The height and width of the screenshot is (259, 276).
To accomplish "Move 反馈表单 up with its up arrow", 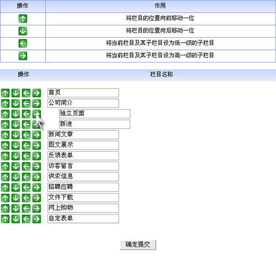I will pos(5,156).
